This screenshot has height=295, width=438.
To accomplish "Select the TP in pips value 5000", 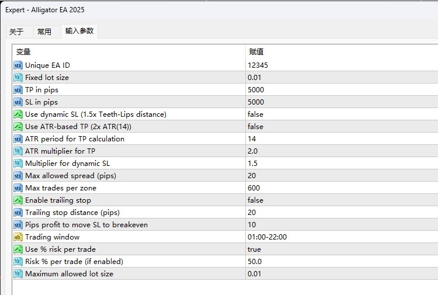I will tap(256, 90).
